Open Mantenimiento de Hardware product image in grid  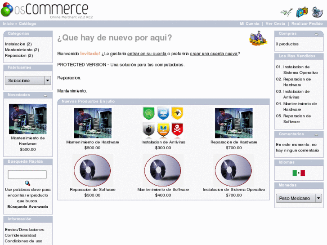[93, 123]
